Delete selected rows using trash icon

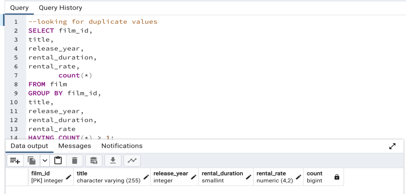click(75, 161)
